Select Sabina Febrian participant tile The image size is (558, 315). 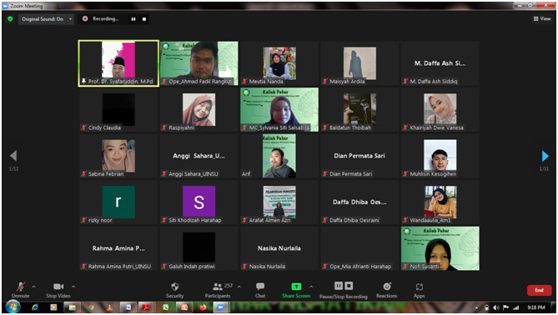point(118,156)
